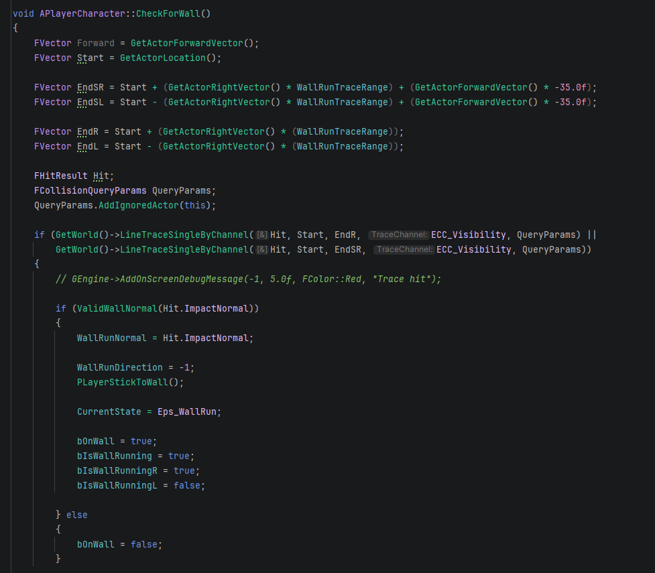The height and width of the screenshot is (573, 655).
Task: Click the TraceChannel hint on the EndR trace line
Action: click(399, 235)
